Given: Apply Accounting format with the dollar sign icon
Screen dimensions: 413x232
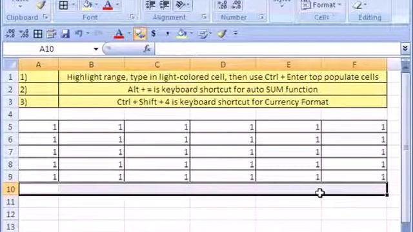Looking at the screenshot, I should (154, 34).
